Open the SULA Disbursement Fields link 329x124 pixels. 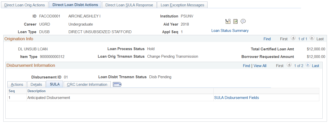pyautogui.click(x=237, y=98)
